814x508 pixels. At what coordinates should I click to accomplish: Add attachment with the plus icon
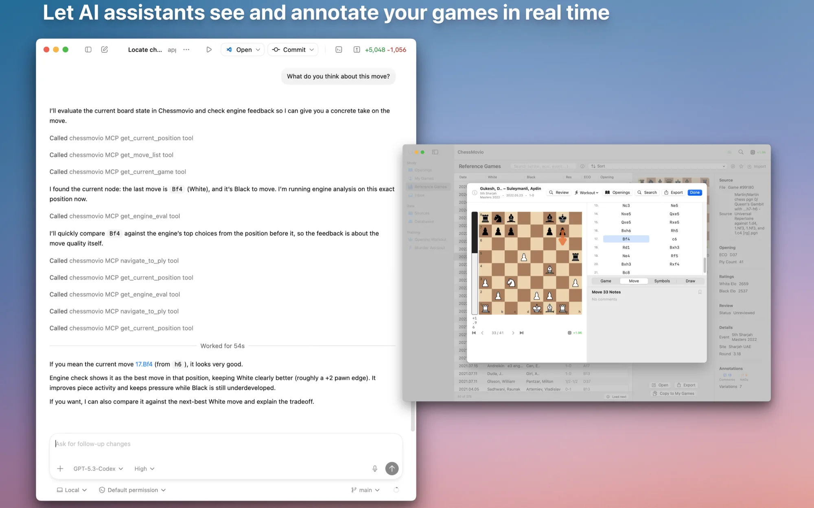(x=60, y=469)
